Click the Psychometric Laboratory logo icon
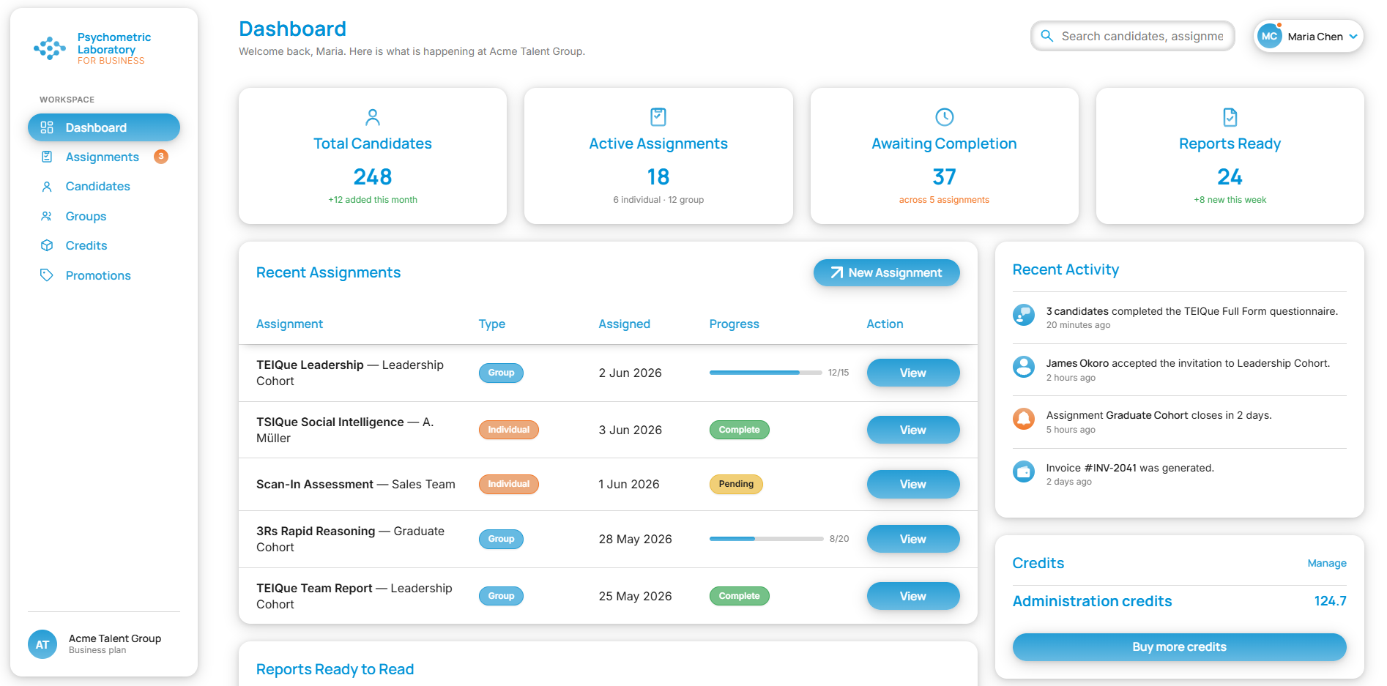 pyautogui.click(x=50, y=48)
